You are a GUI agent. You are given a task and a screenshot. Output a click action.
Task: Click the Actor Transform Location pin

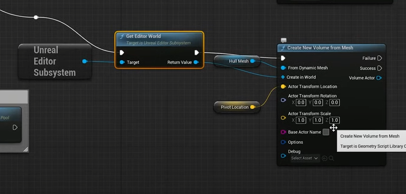pyautogui.click(x=283, y=87)
